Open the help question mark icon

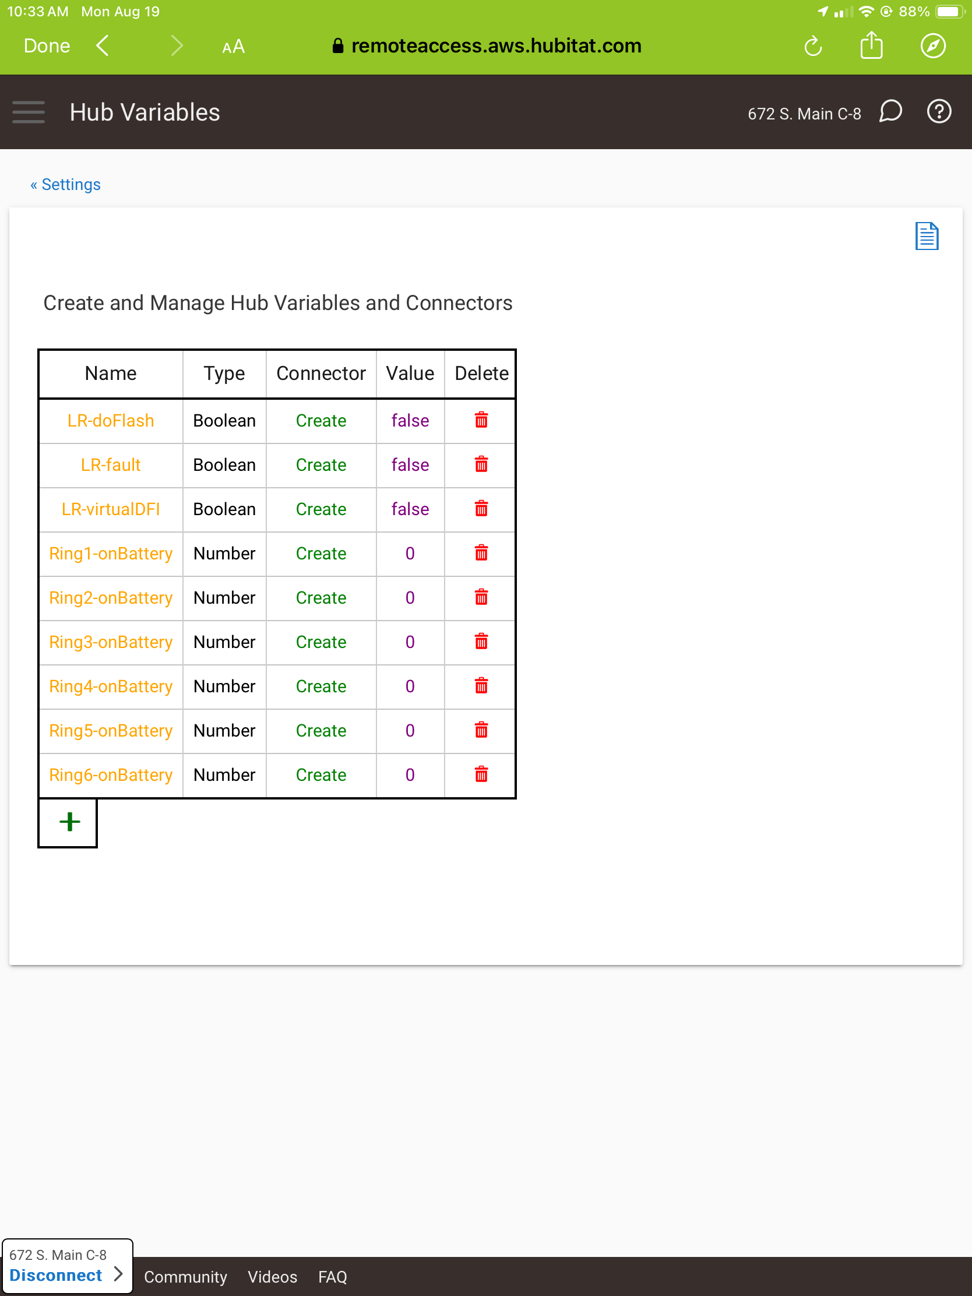point(939,112)
